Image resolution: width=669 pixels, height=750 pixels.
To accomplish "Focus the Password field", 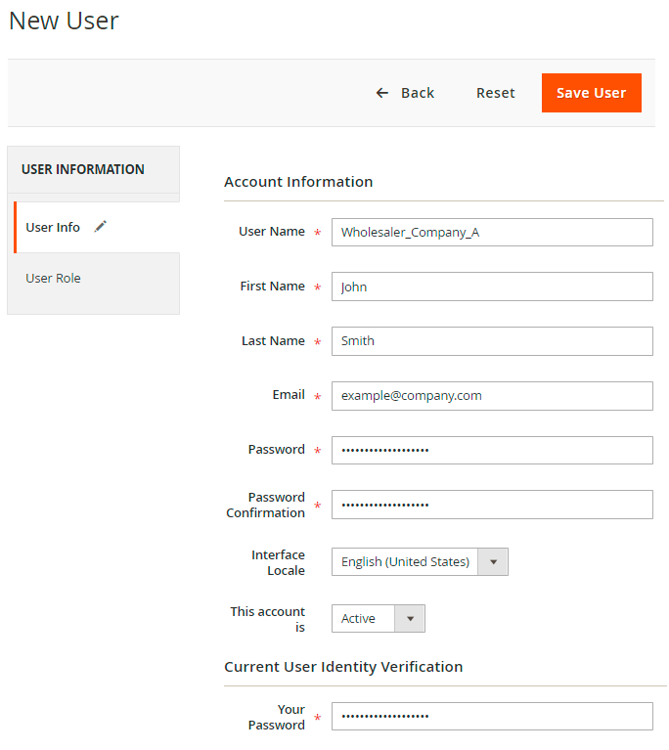I will click(492, 450).
